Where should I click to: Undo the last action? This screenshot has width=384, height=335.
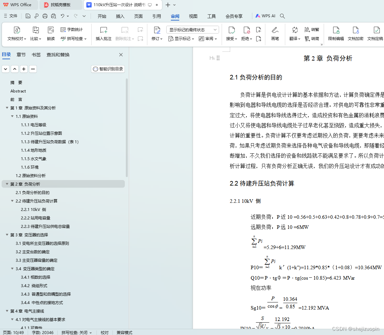(63, 16)
